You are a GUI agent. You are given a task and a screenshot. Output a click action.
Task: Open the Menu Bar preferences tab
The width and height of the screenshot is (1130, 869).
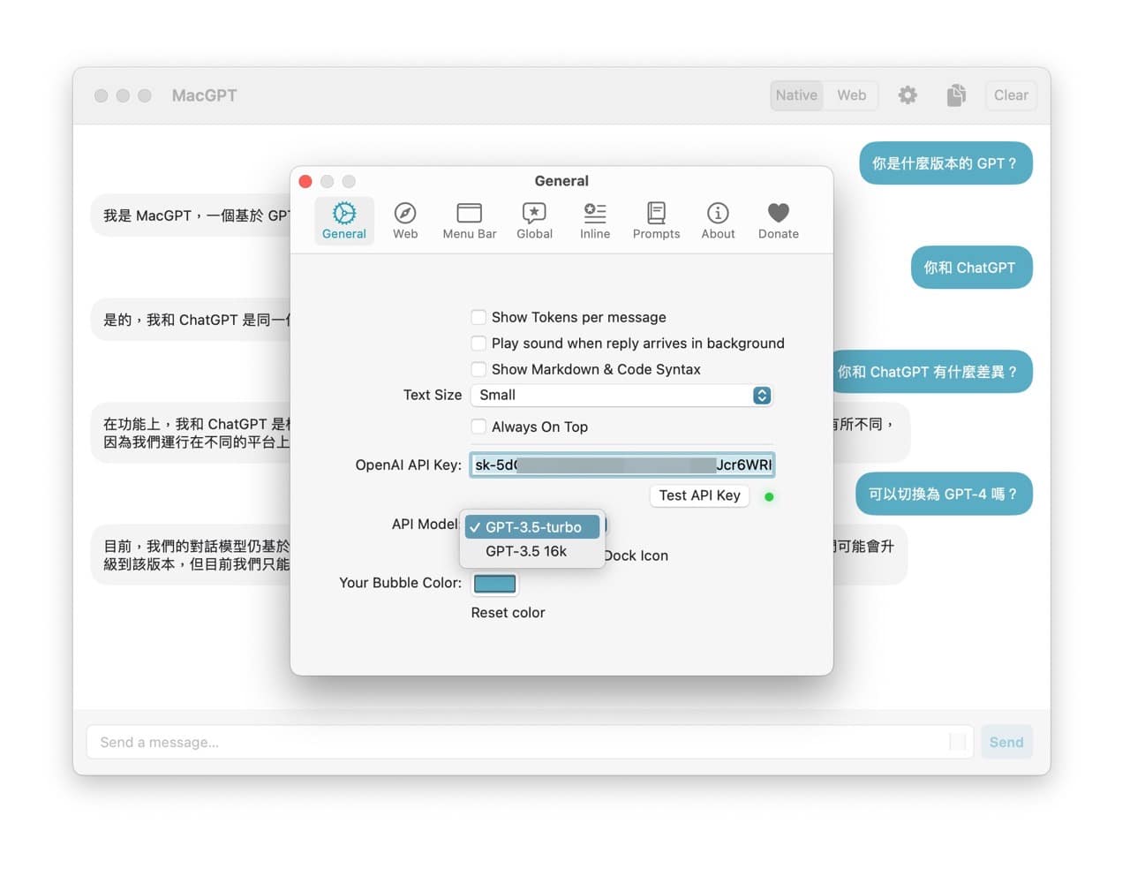(470, 221)
